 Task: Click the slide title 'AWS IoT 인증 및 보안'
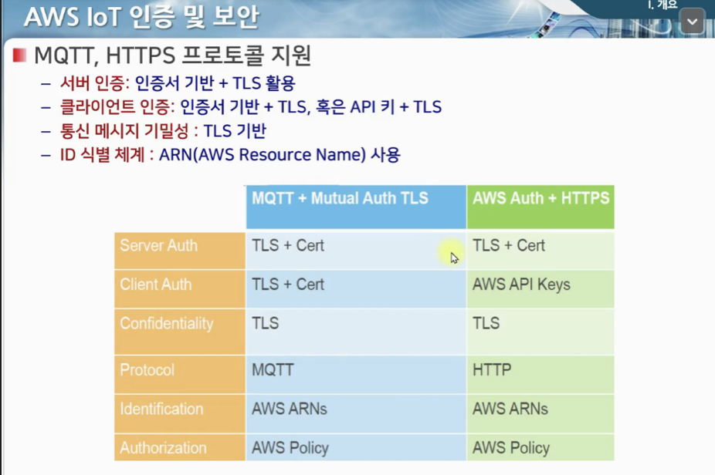(x=142, y=17)
